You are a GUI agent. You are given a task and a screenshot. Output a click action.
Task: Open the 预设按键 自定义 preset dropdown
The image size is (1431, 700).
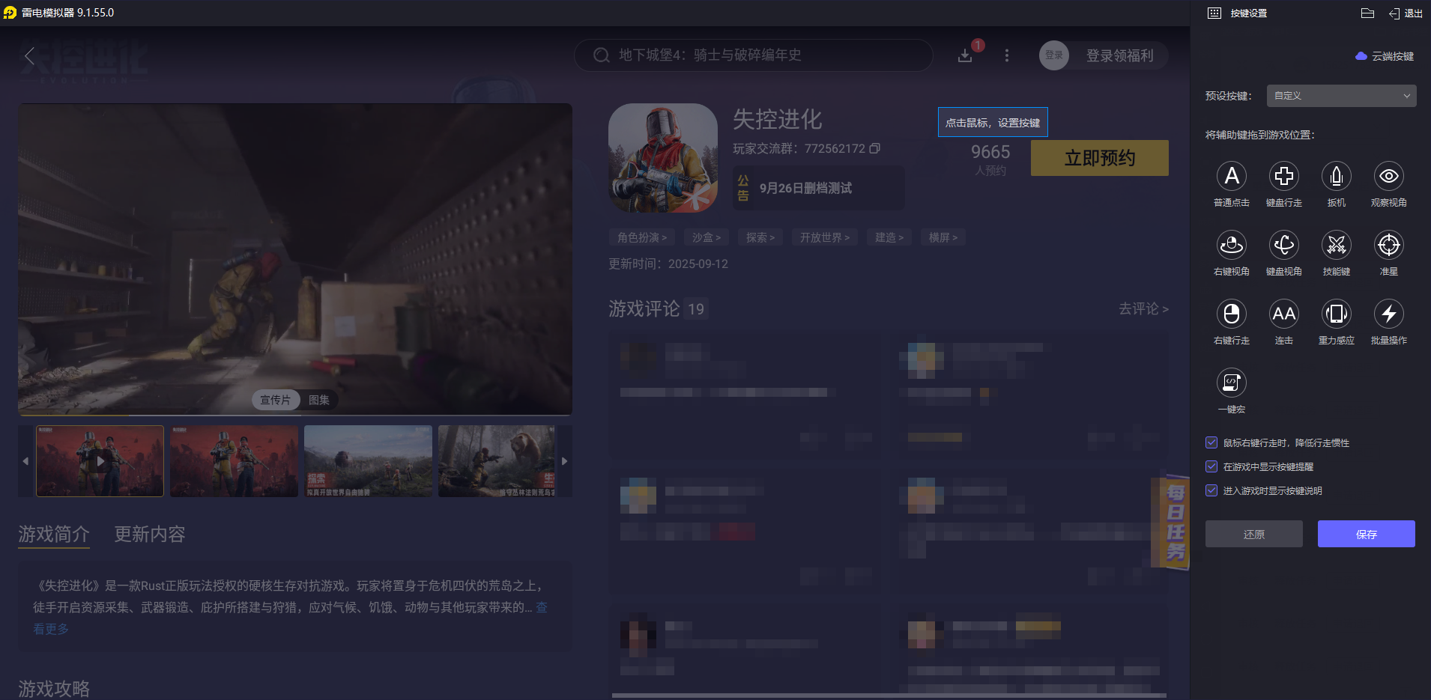click(x=1340, y=96)
